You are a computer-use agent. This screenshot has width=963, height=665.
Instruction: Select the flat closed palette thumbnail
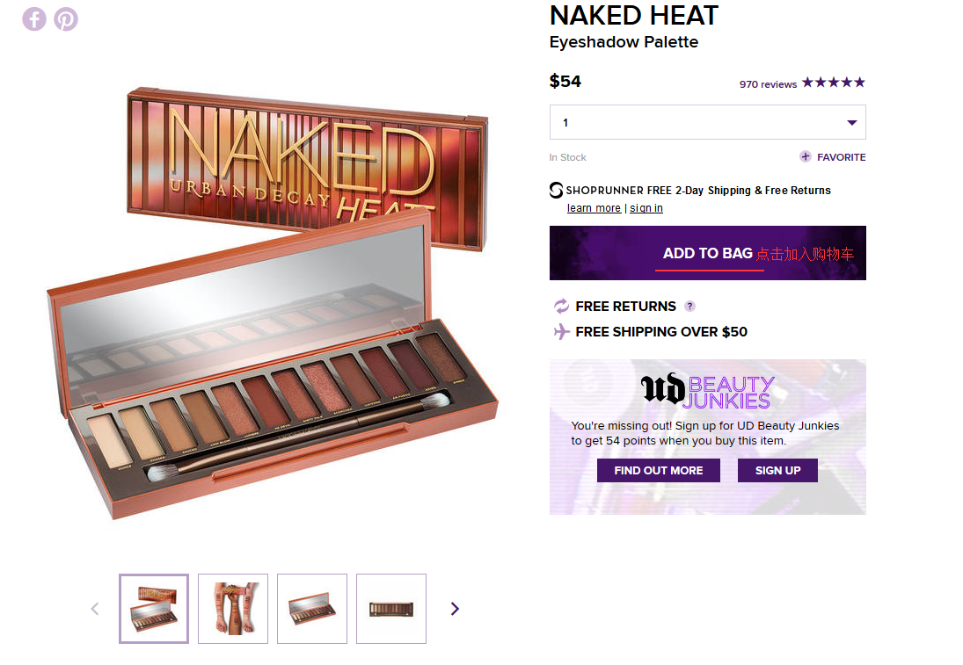coord(391,609)
